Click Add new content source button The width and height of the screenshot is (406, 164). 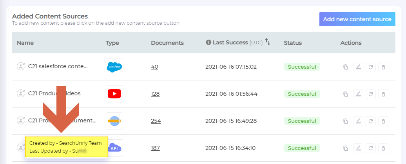point(357,19)
